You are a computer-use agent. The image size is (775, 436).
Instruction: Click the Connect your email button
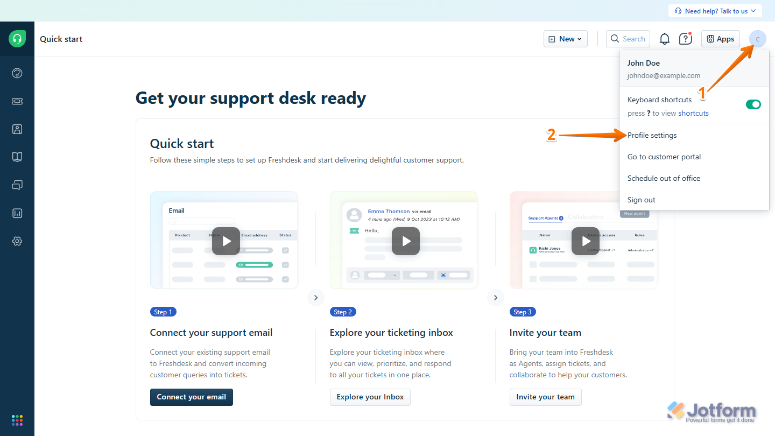click(x=191, y=397)
